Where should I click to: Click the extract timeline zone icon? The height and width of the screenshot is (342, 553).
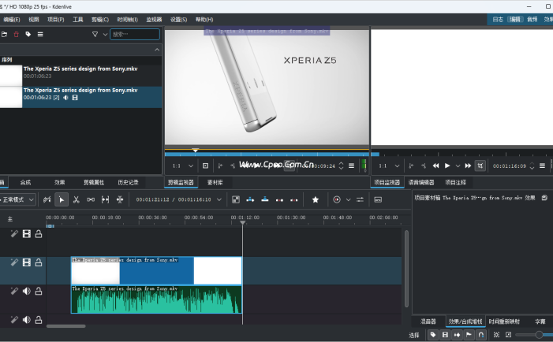point(279,199)
